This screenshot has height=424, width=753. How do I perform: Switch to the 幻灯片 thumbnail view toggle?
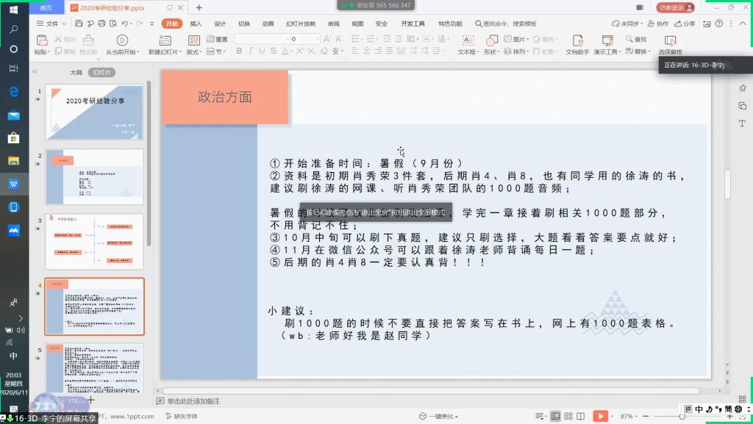[x=102, y=73]
